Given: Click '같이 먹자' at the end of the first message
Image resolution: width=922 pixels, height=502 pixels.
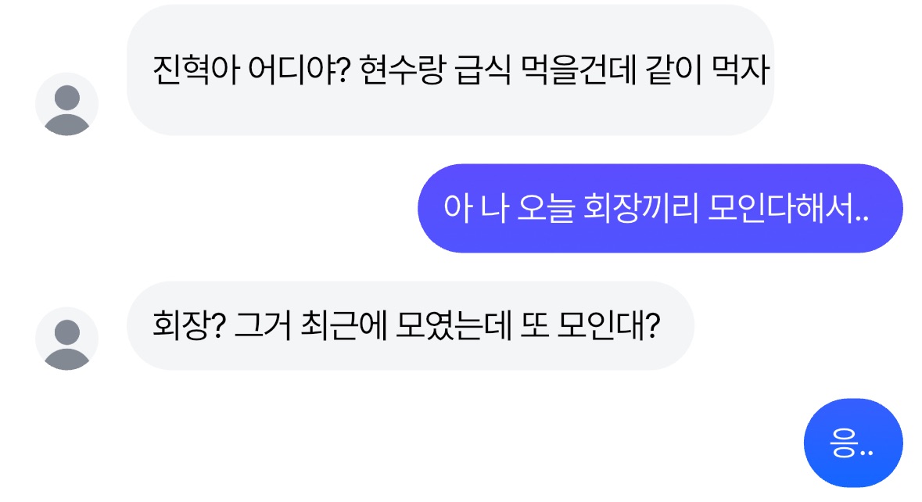Looking at the screenshot, I should pyautogui.click(x=709, y=74).
